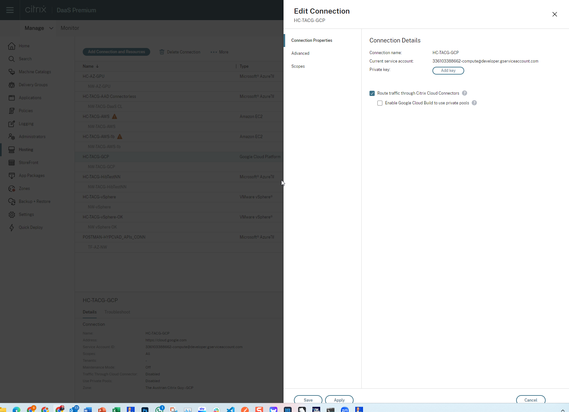Click the Delete Connection trash icon
Image resolution: width=569 pixels, height=412 pixels.
click(162, 52)
